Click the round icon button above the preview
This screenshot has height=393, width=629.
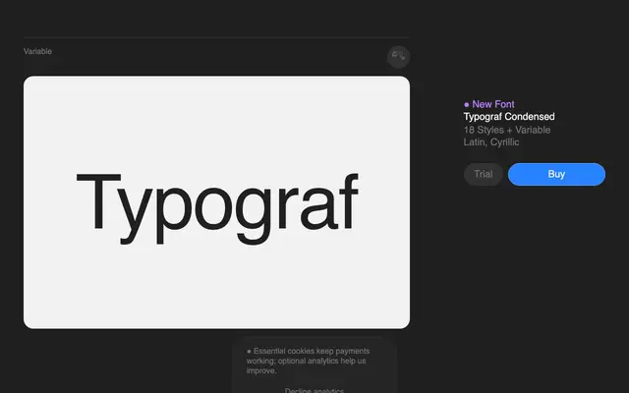(x=398, y=57)
